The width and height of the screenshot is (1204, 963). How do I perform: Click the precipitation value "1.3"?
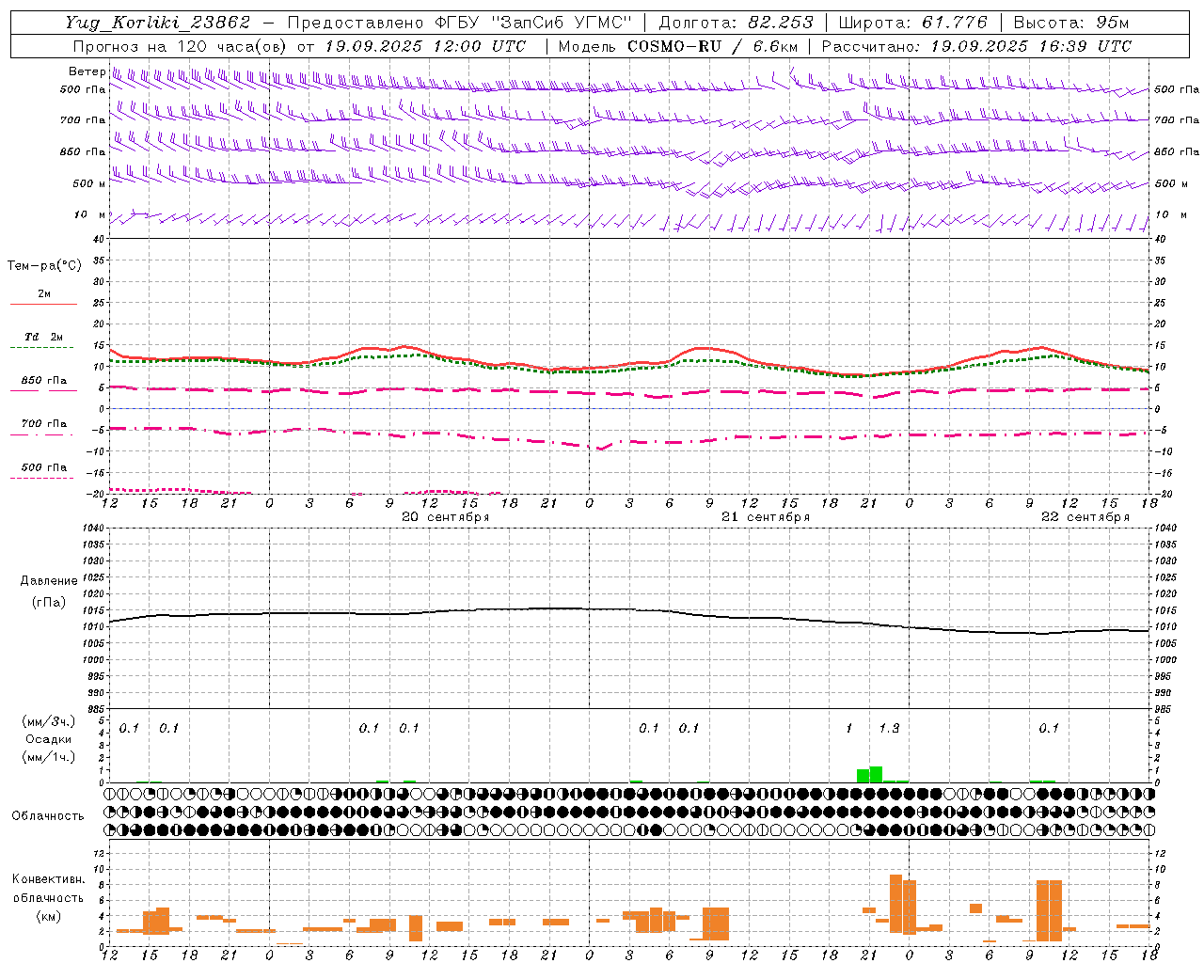[x=889, y=728]
